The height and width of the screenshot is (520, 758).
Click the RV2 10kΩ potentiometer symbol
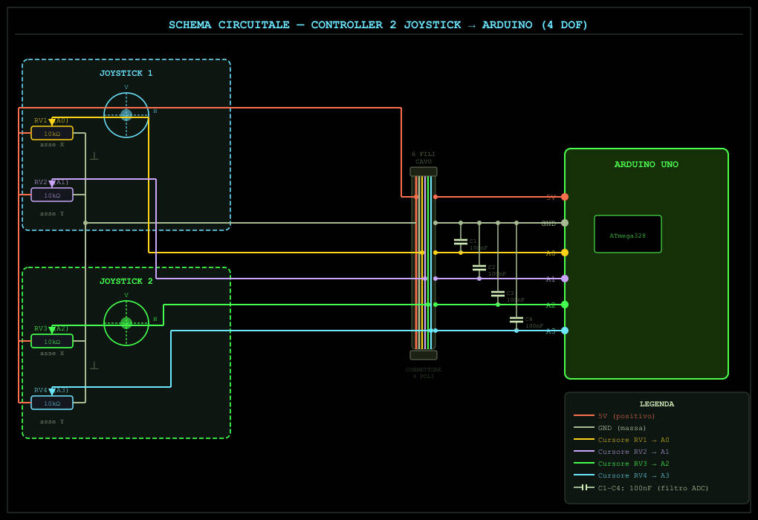pyautogui.click(x=52, y=195)
